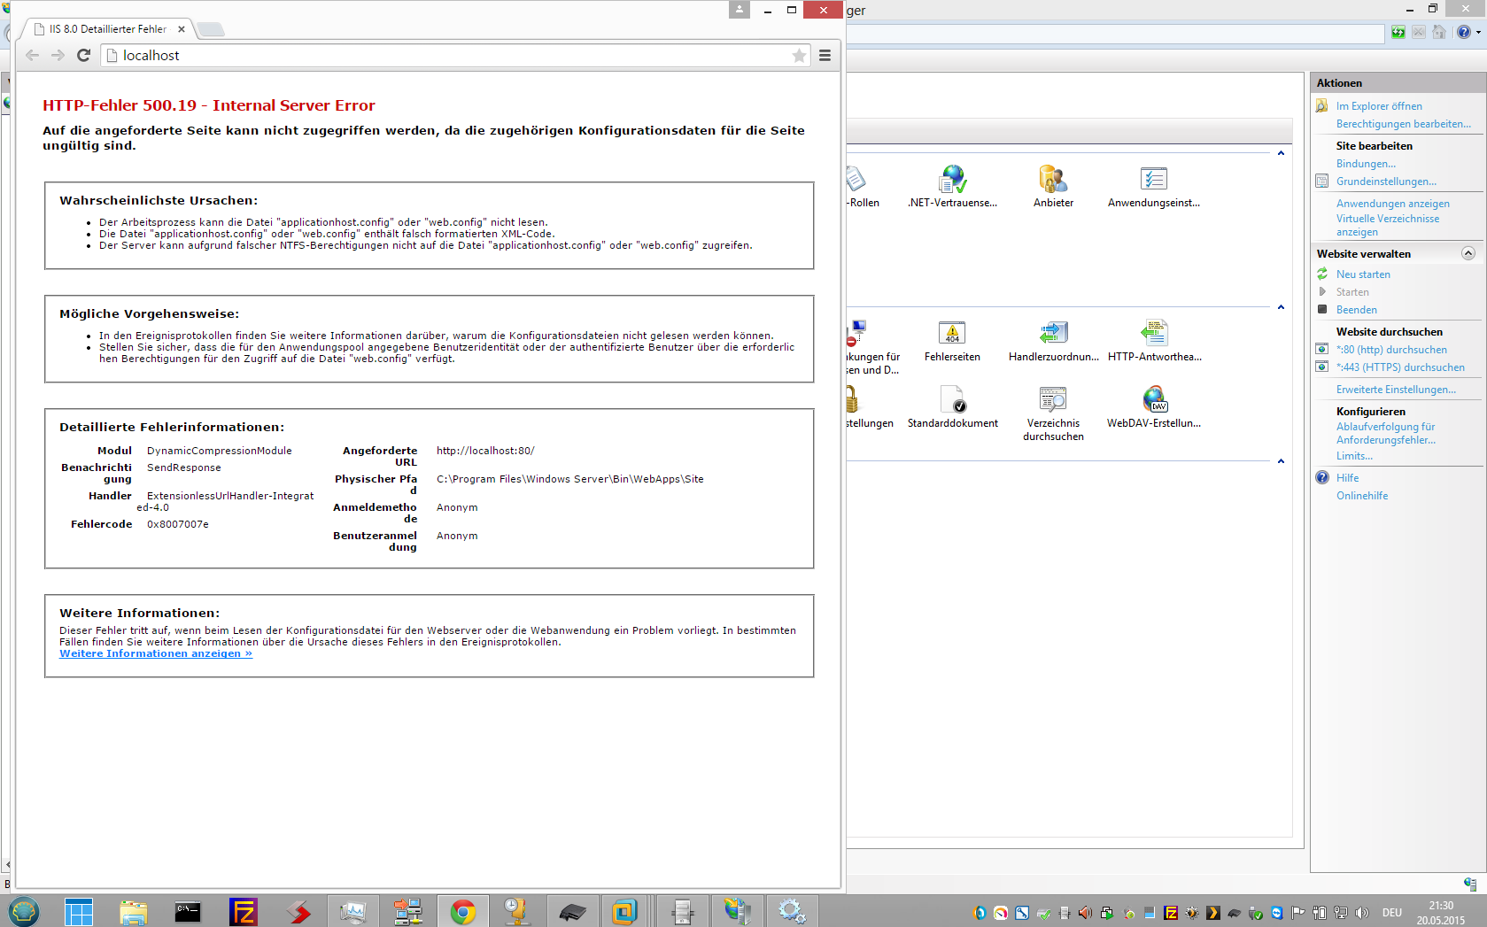Image resolution: width=1487 pixels, height=927 pixels.
Task: Click 'Anwendungen anzeigen' action
Action: click(x=1392, y=204)
